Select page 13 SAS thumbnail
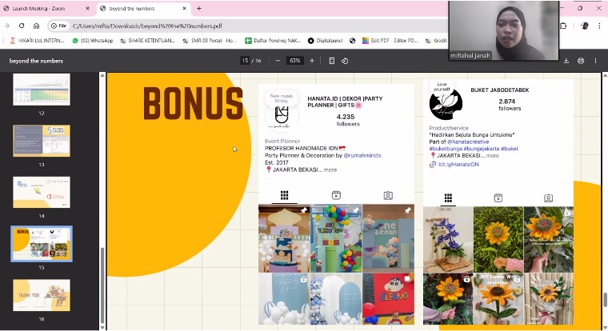 point(42,141)
